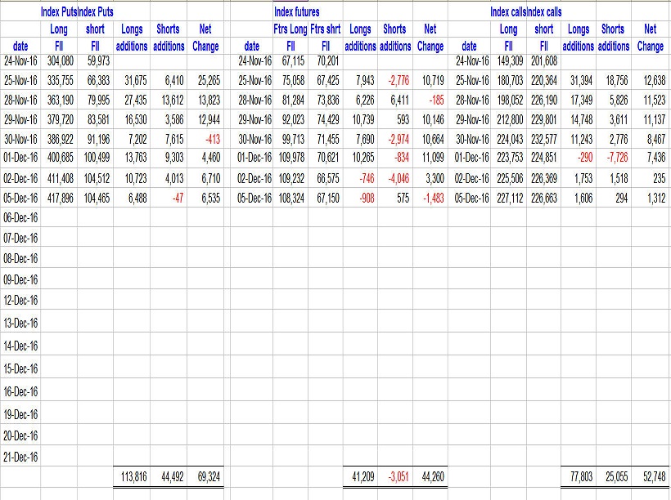Click the Index futures net change total 44,260
The width and height of the screenshot is (671, 500).
click(430, 475)
